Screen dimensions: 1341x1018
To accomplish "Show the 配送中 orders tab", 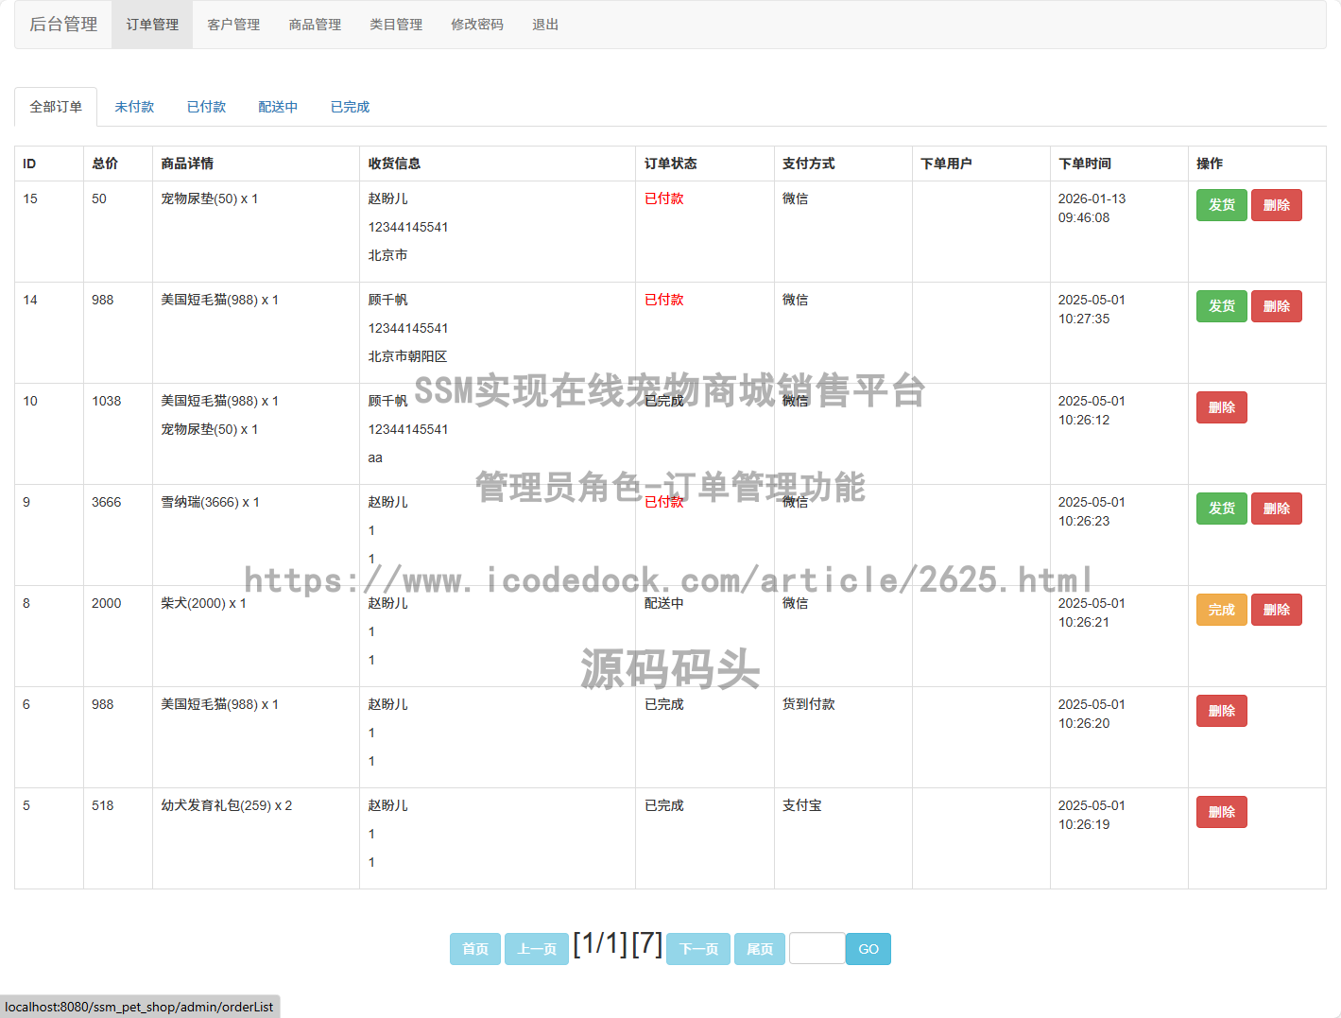I will click(x=278, y=107).
